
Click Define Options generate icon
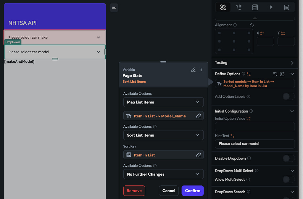pyautogui.click(x=282, y=74)
